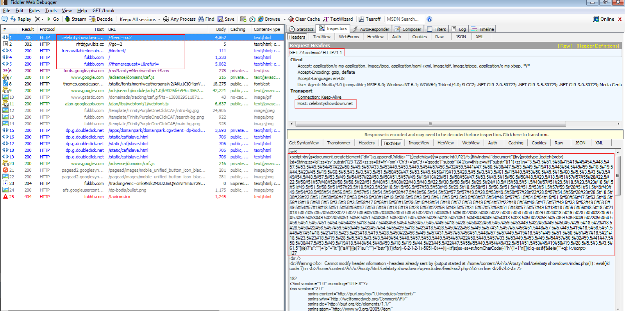The width and height of the screenshot is (625, 311).
Task: Expand the Remove sessions X dropdown arrow
Action: [43, 19]
